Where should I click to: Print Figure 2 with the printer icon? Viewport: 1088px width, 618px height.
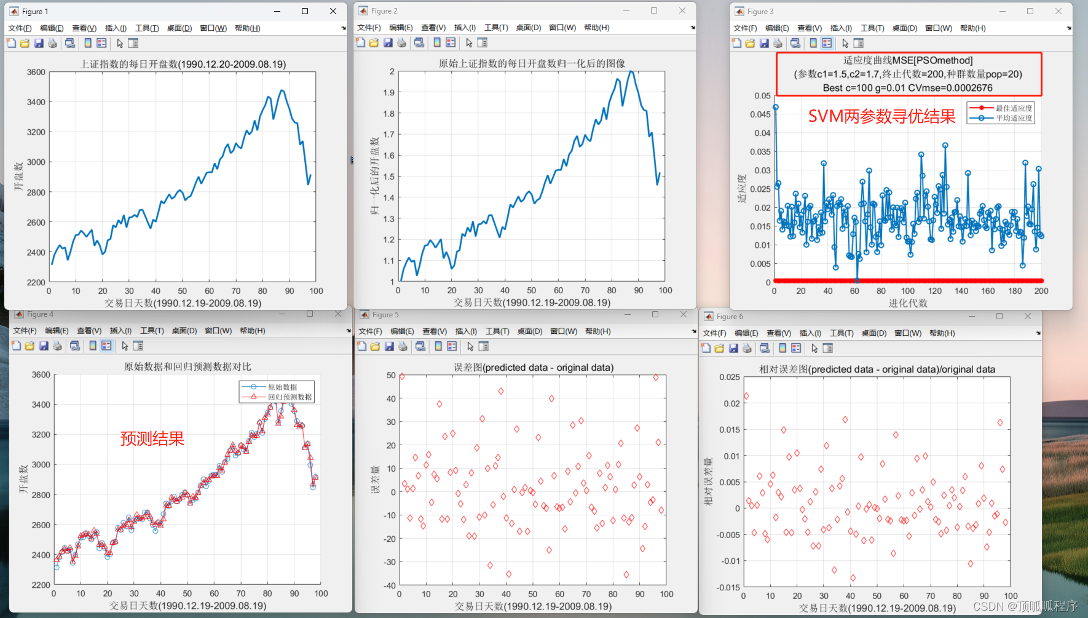[x=401, y=42]
